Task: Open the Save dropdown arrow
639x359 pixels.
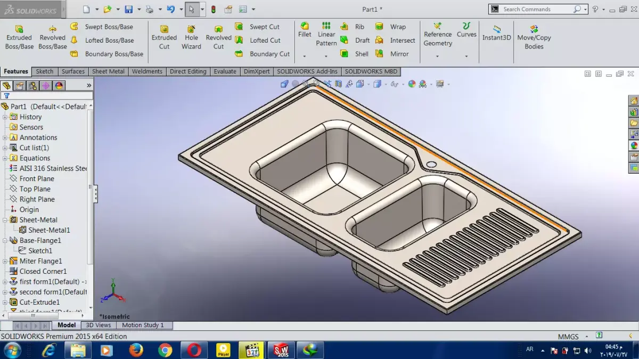Action: click(139, 9)
